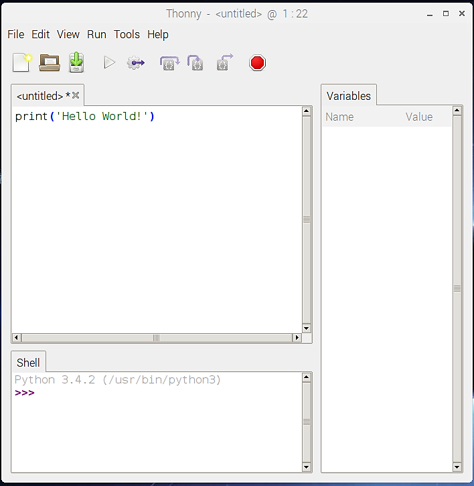Click the editor vertical scrollbar up arrow
This screenshot has width=474, height=486.
pyautogui.click(x=307, y=111)
